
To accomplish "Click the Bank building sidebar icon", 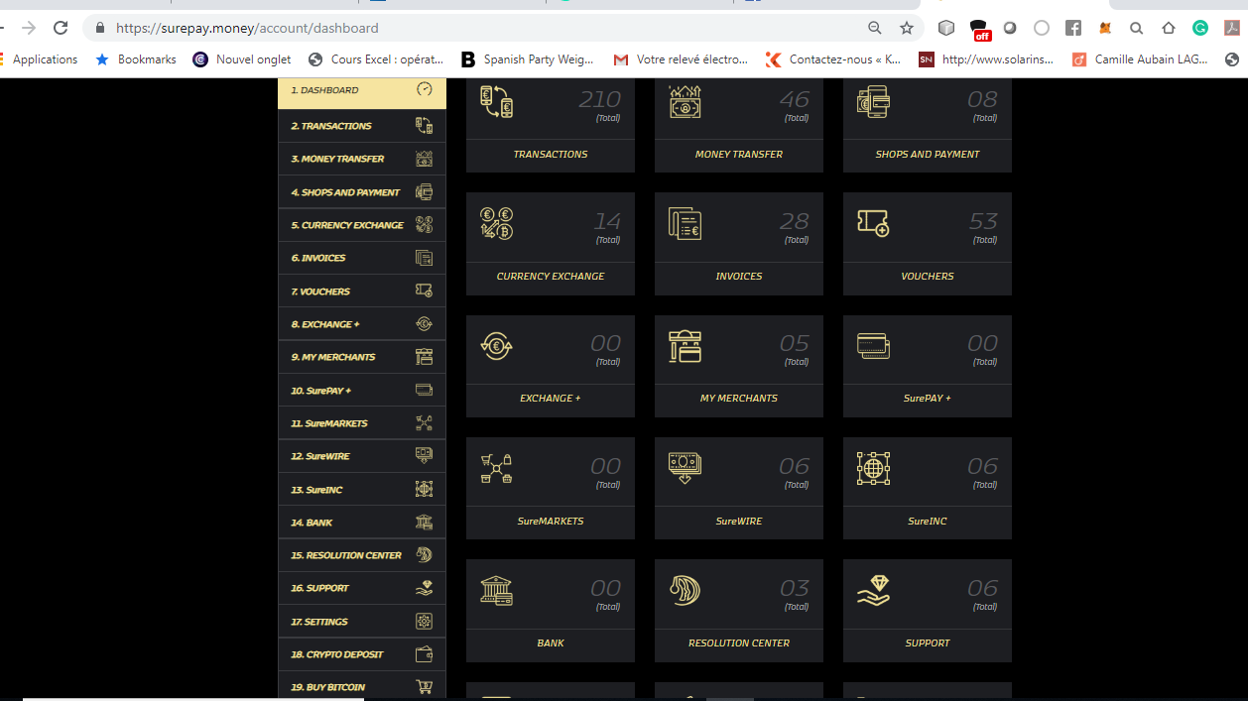I will (x=425, y=523).
